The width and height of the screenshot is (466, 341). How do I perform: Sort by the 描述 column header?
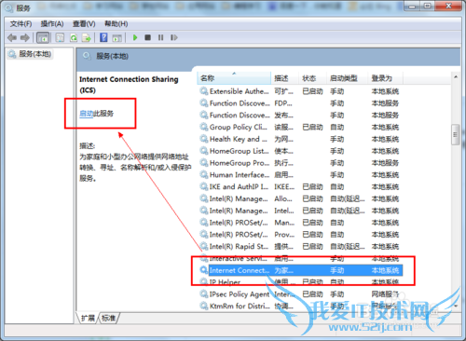click(285, 78)
